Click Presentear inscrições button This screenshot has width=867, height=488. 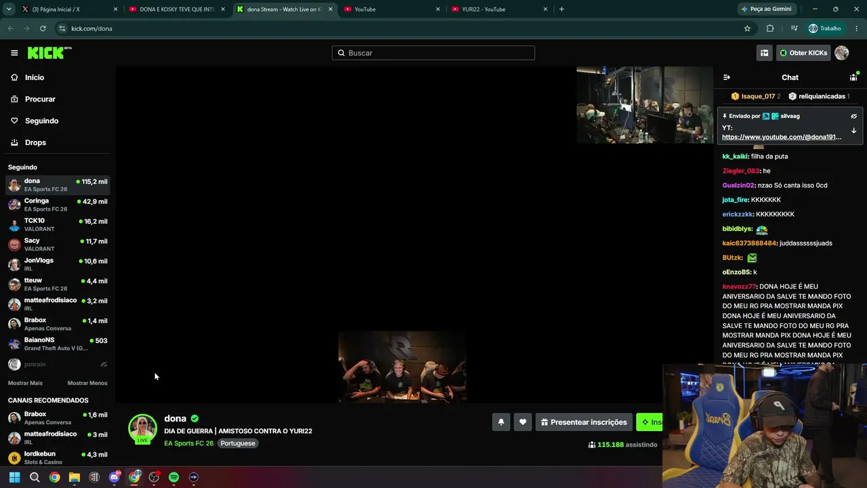(584, 422)
